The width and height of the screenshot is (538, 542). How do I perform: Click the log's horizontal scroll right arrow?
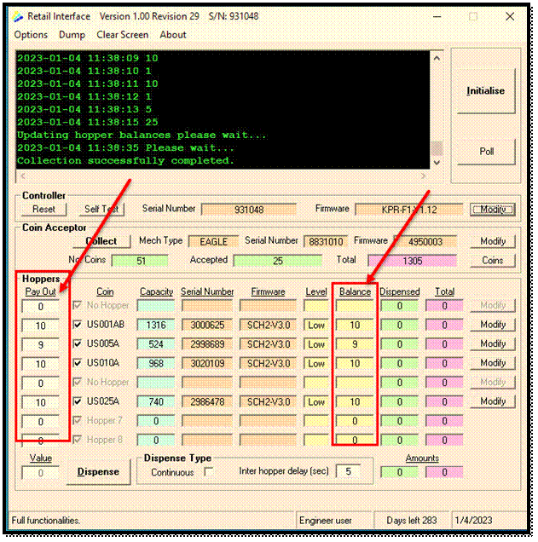423,176
